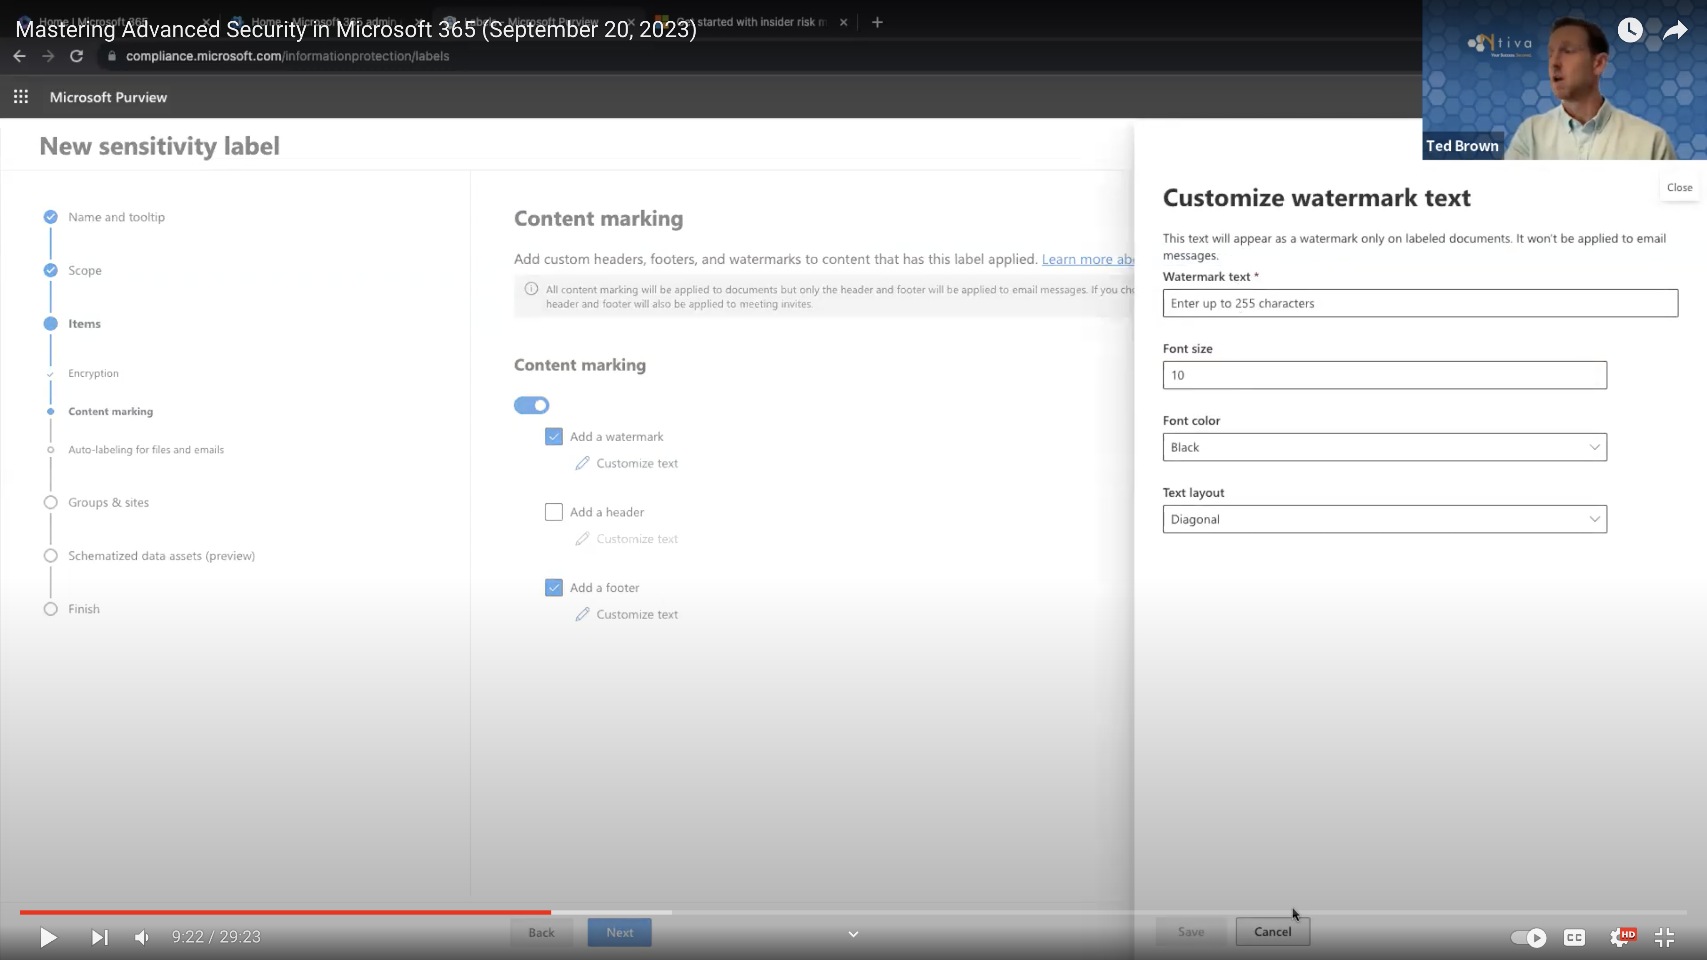Go to the Groups & sites step
Viewport: 1707px width, 960px height.
[108, 502]
